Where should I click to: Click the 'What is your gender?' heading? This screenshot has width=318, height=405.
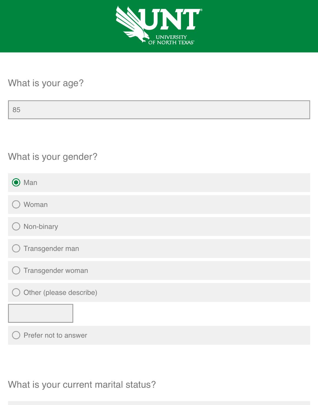pyautogui.click(x=53, y=157)
